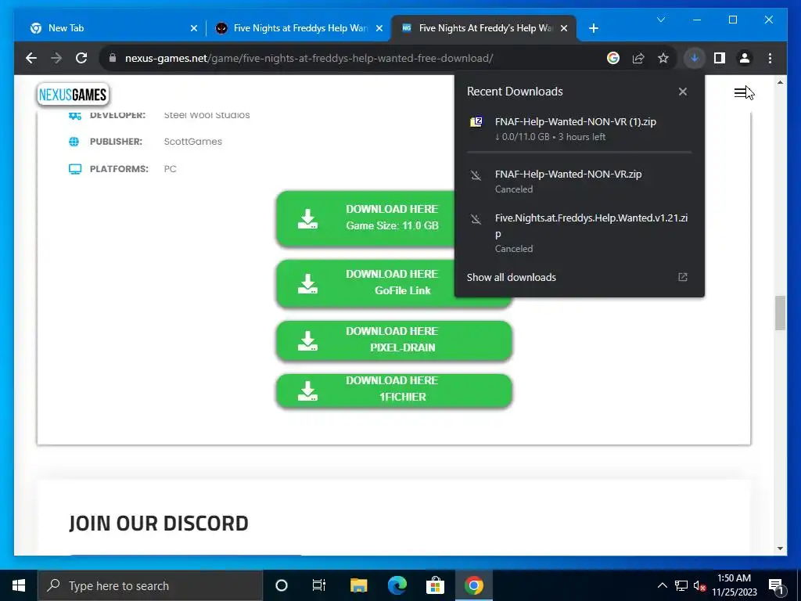
Task: Switch to second Five Nights at Freddys tab
Action: point(299,28)
